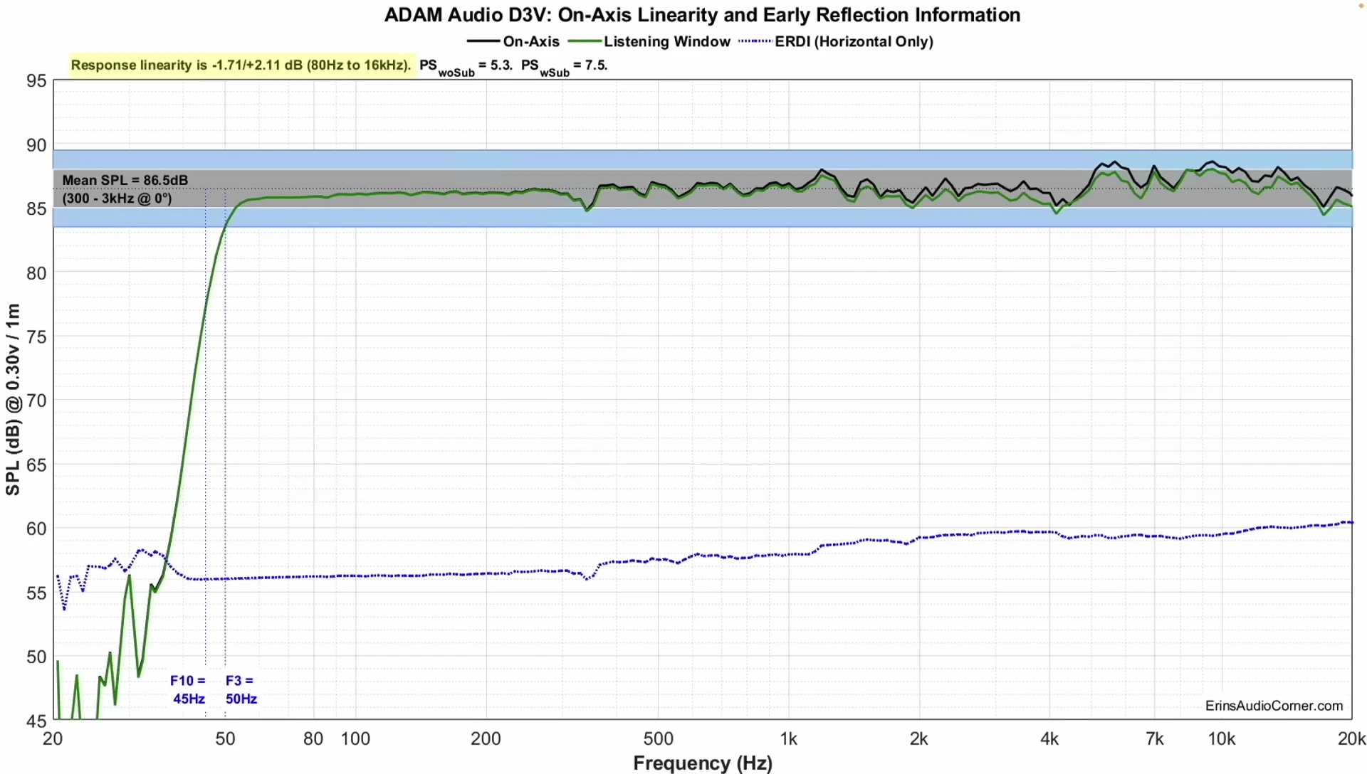Screen dimensions: 1367x774
Task: Click the 80 tick on the SPL axis
Action: (36, 273)
